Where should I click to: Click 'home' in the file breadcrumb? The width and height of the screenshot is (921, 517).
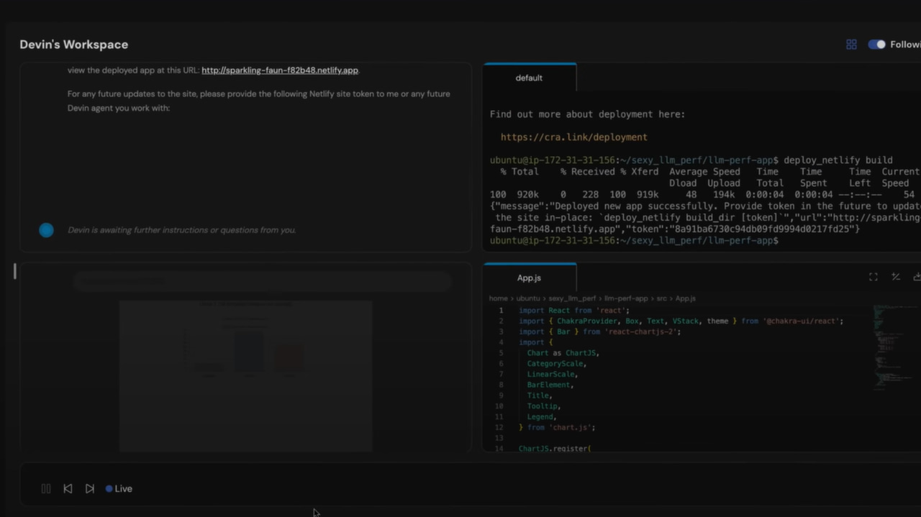pyautogui.click(x=498, y=298)
